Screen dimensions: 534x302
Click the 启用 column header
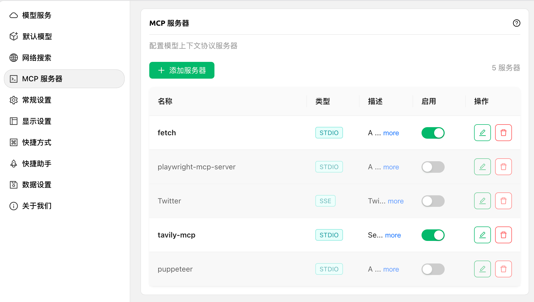429,101
